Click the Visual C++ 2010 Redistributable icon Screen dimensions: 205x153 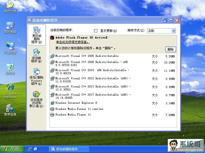[52, 70]
